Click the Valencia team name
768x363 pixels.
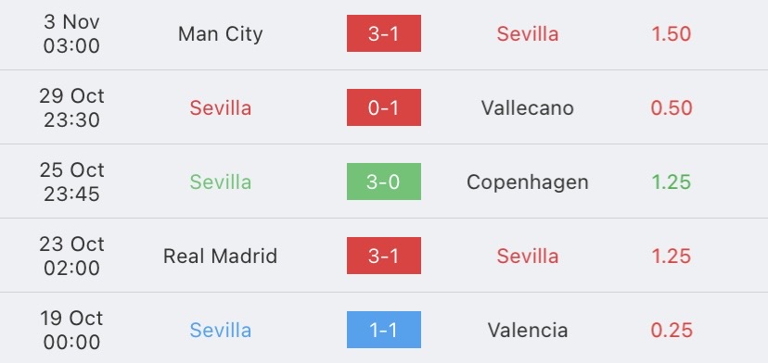[x=528, y=331]
